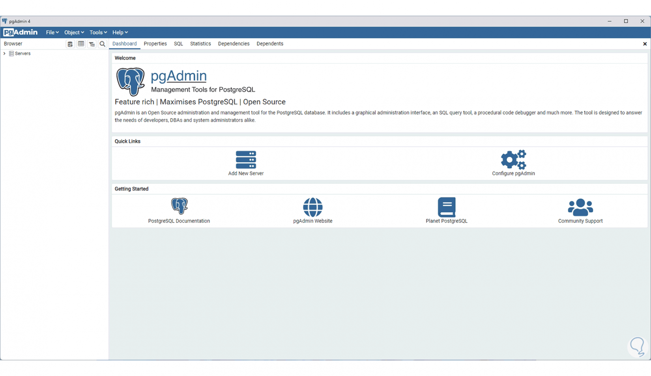Click the Add New Server link text
The width and height of the screenshot is (651, 376).
click(x=246, y=173)
